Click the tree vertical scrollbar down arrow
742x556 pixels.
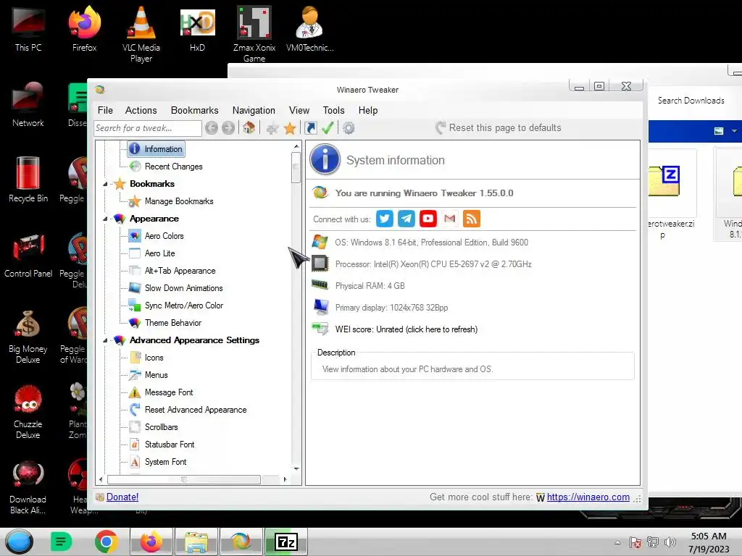pos(296,468)
